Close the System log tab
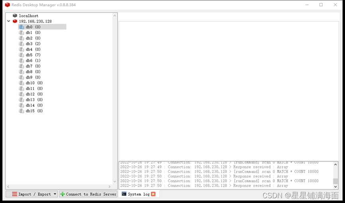 point(154,194)
